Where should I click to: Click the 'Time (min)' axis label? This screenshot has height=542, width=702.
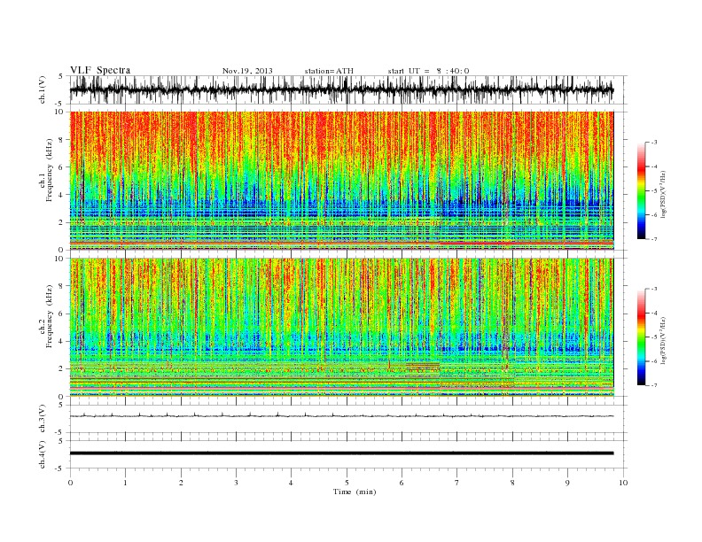[355, 492]
